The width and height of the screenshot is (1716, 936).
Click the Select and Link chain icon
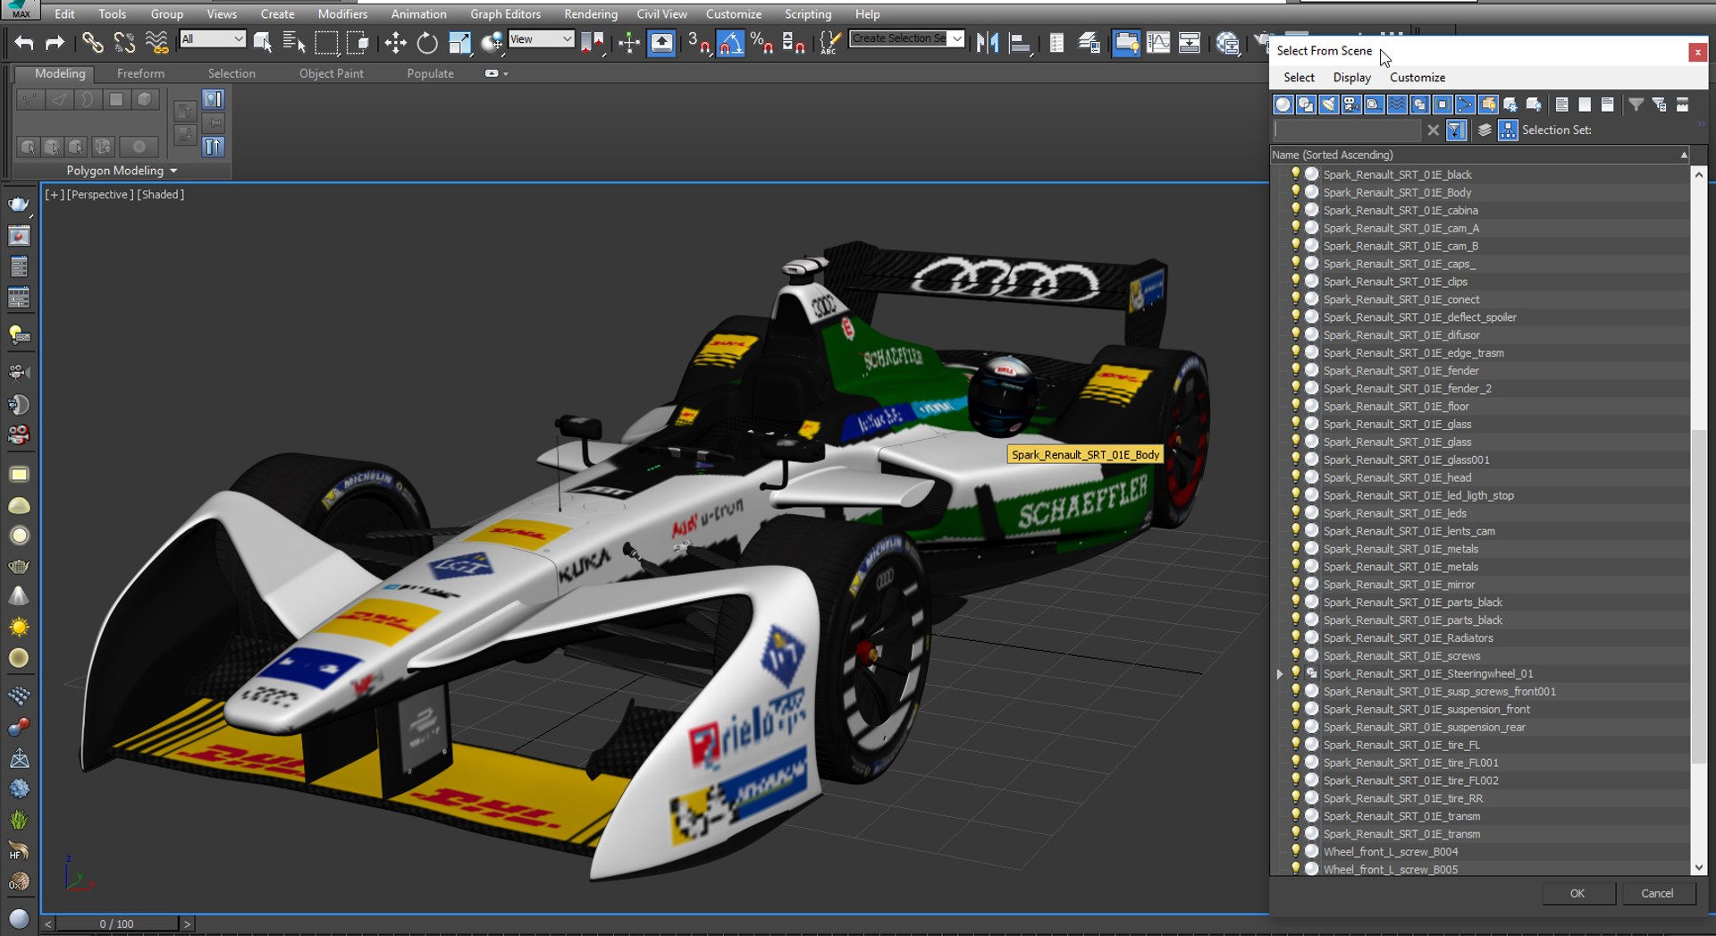pyautogui.click(x=92, y=42)
